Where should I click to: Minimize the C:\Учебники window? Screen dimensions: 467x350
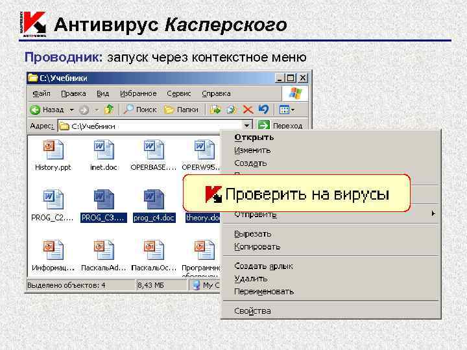(280, 78)
